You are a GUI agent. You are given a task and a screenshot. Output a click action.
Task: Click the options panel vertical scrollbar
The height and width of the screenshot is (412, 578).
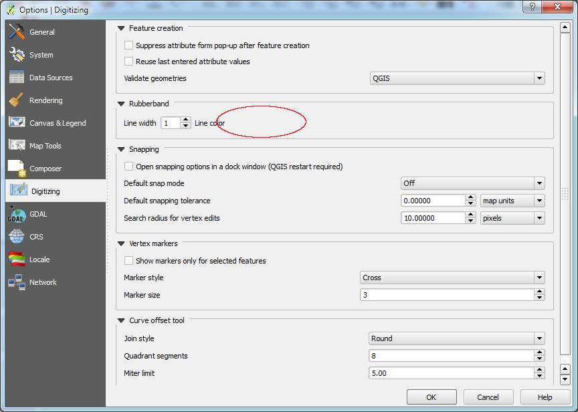point(565,193)
